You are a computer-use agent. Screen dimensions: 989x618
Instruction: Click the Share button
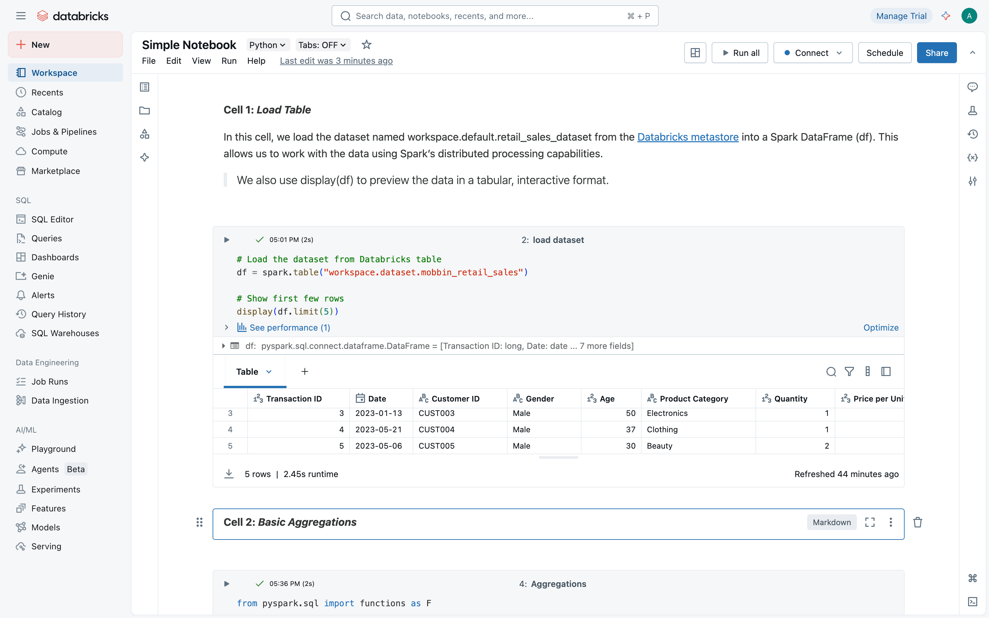(936, 53)
